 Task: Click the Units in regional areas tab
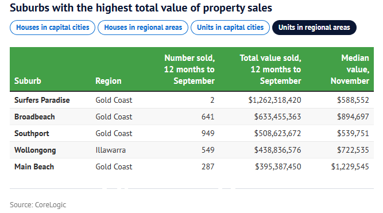(x=314, y=28)
